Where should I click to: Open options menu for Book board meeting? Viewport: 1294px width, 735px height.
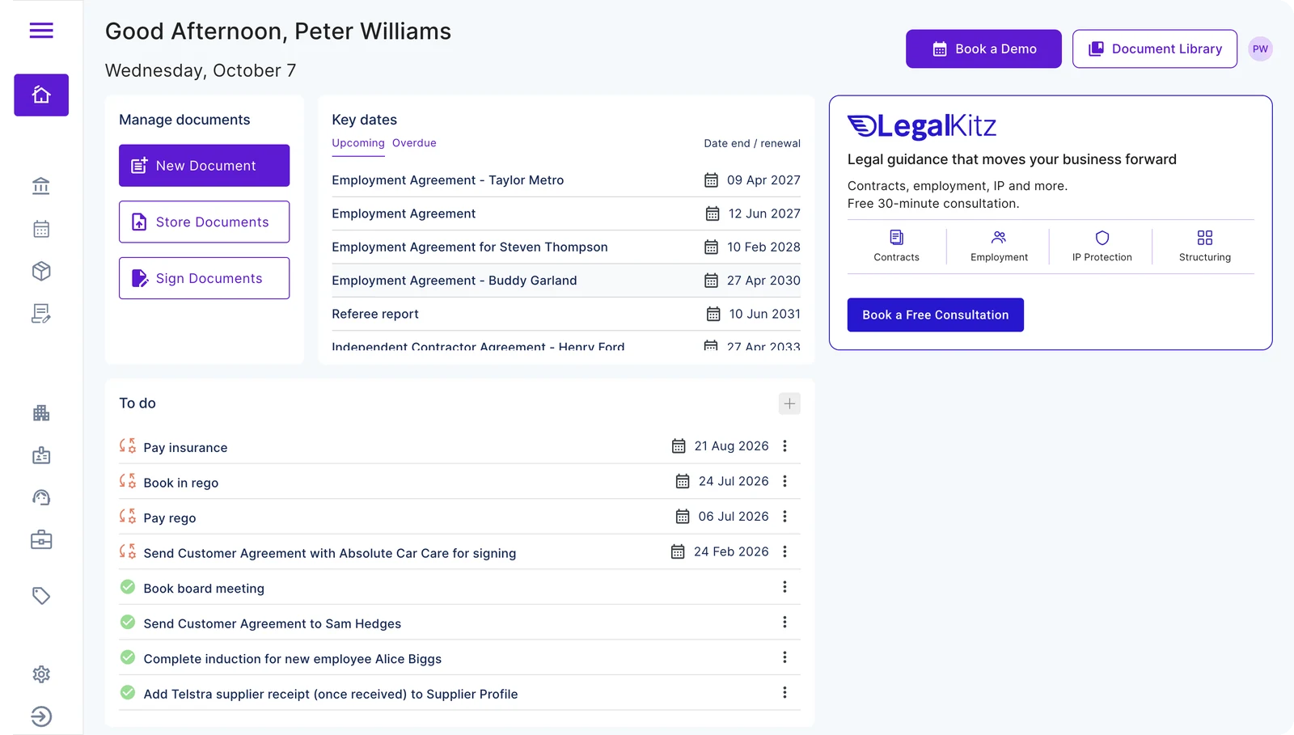[x=784, y=587]
